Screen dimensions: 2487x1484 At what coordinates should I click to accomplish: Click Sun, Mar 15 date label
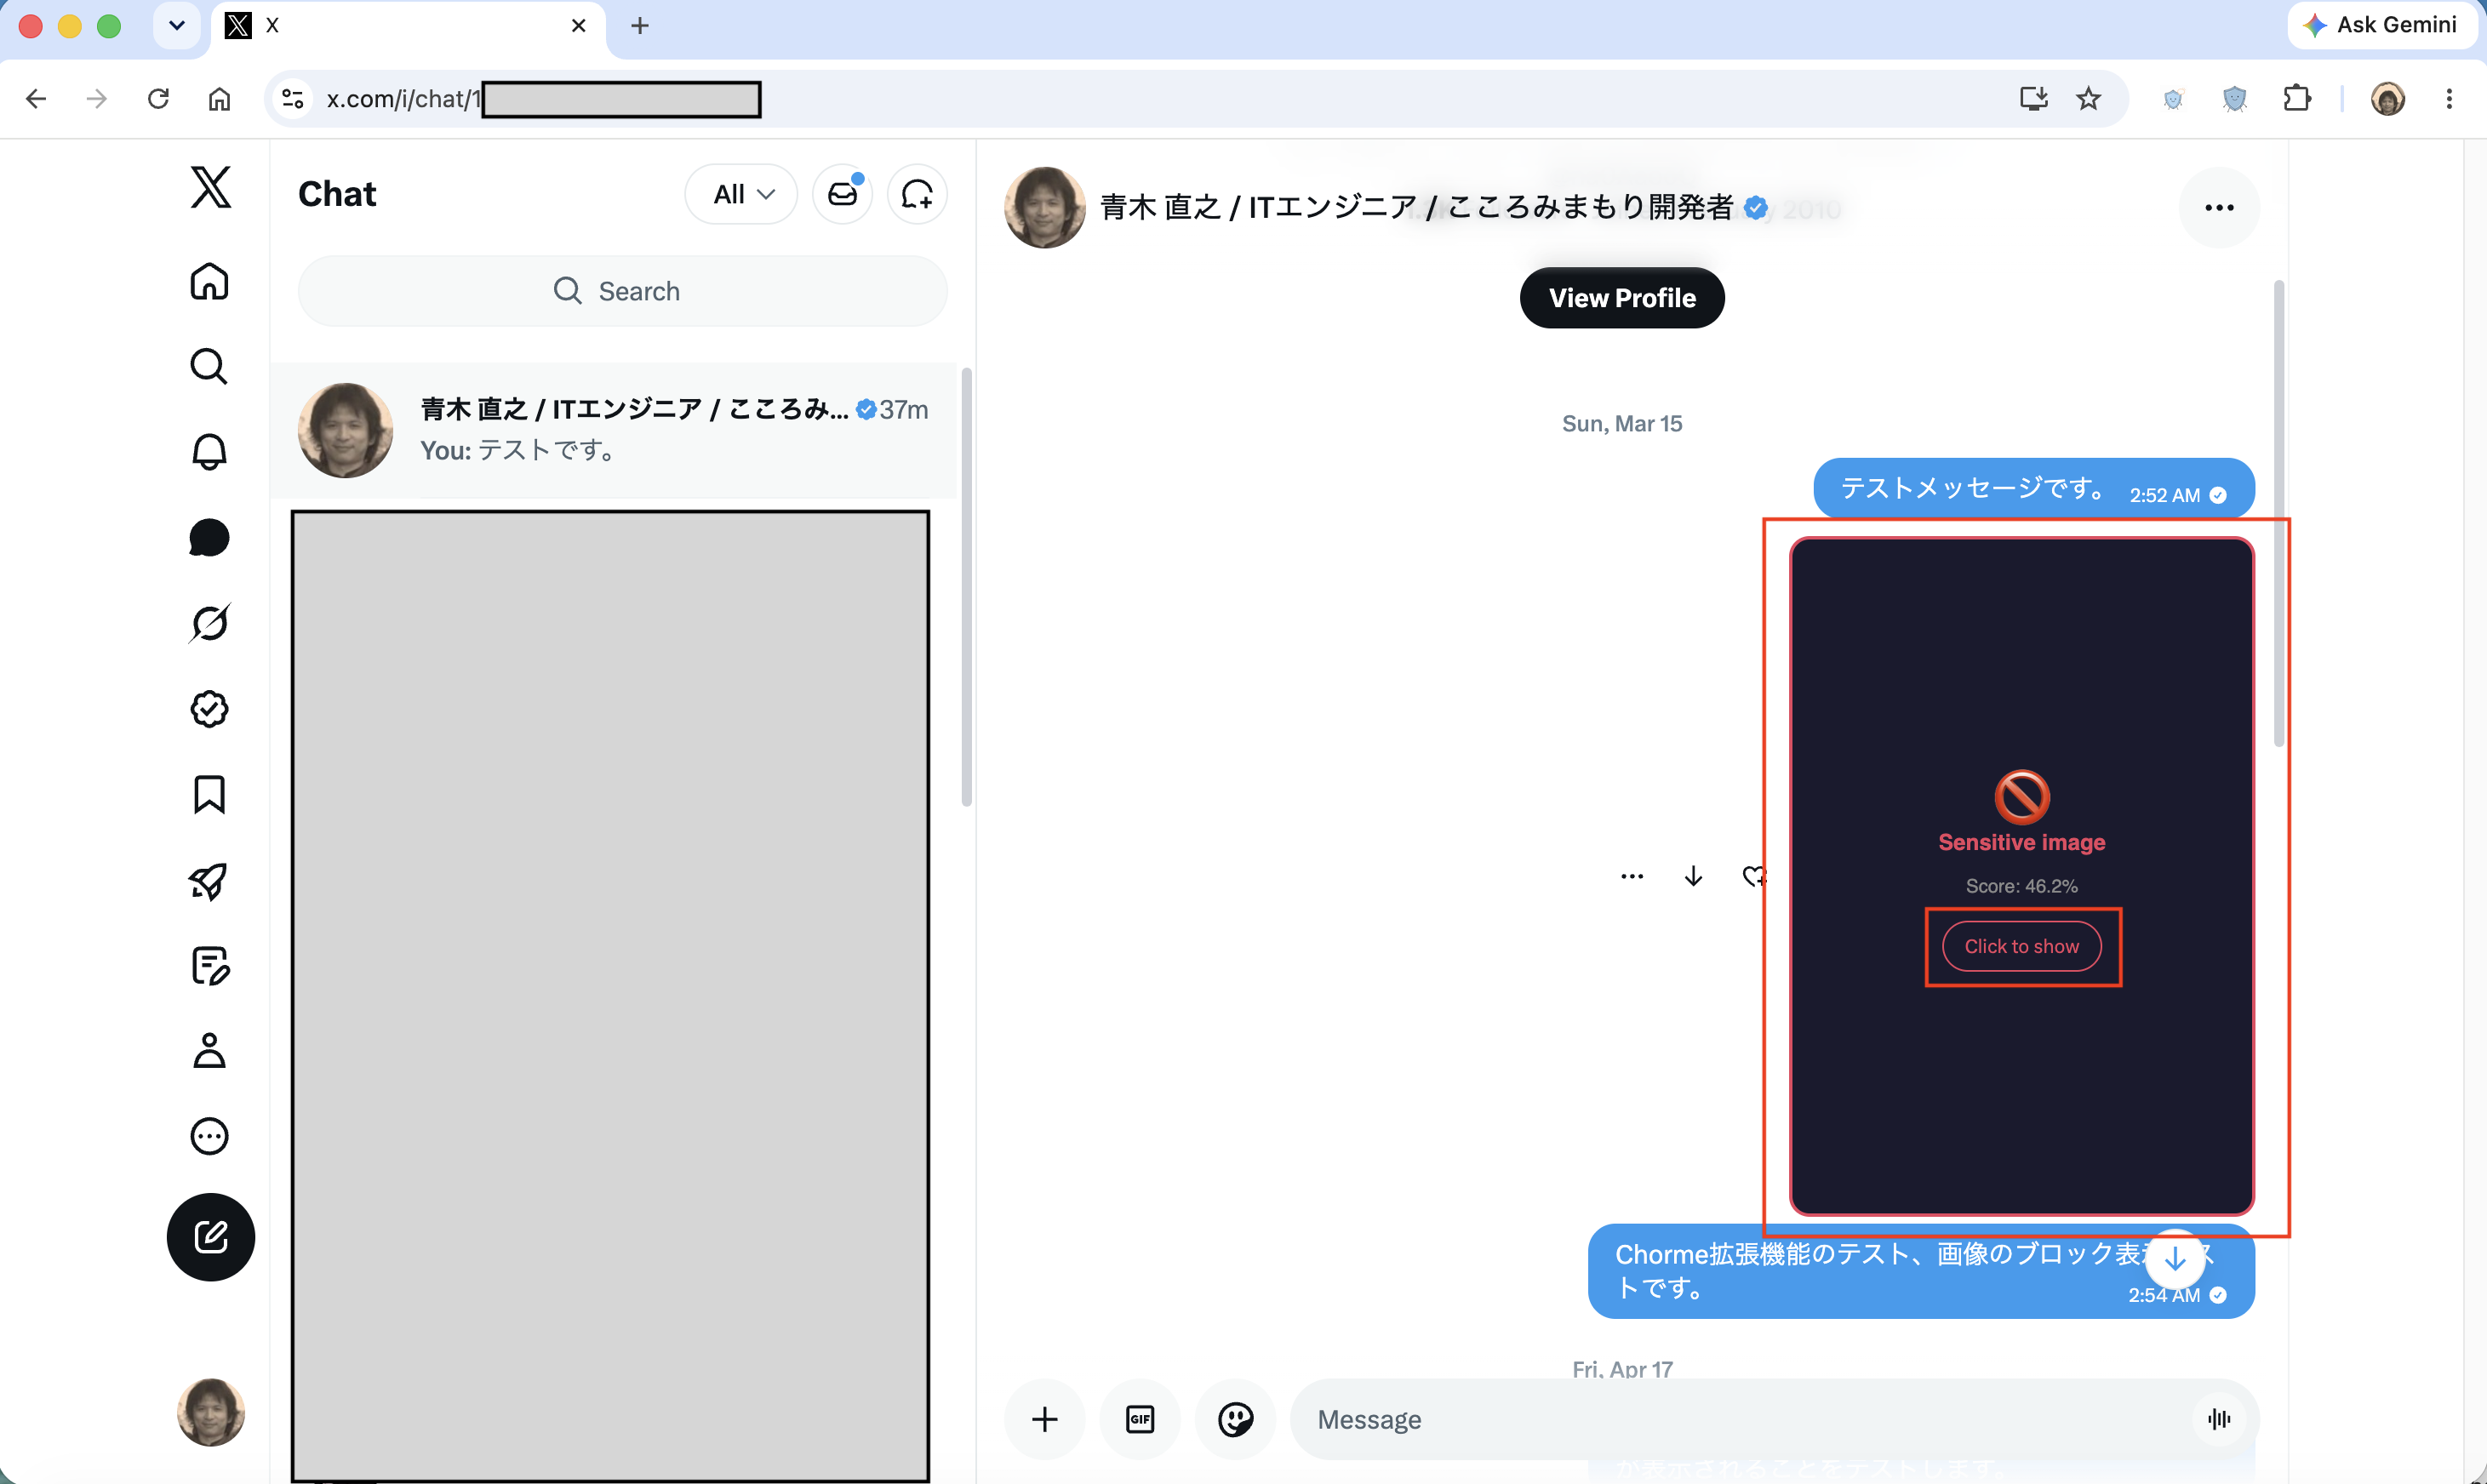coord(1622,424)
